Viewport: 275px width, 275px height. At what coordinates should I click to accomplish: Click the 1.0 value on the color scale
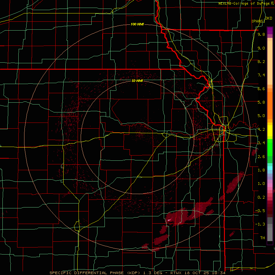click(x=261, y=184)
